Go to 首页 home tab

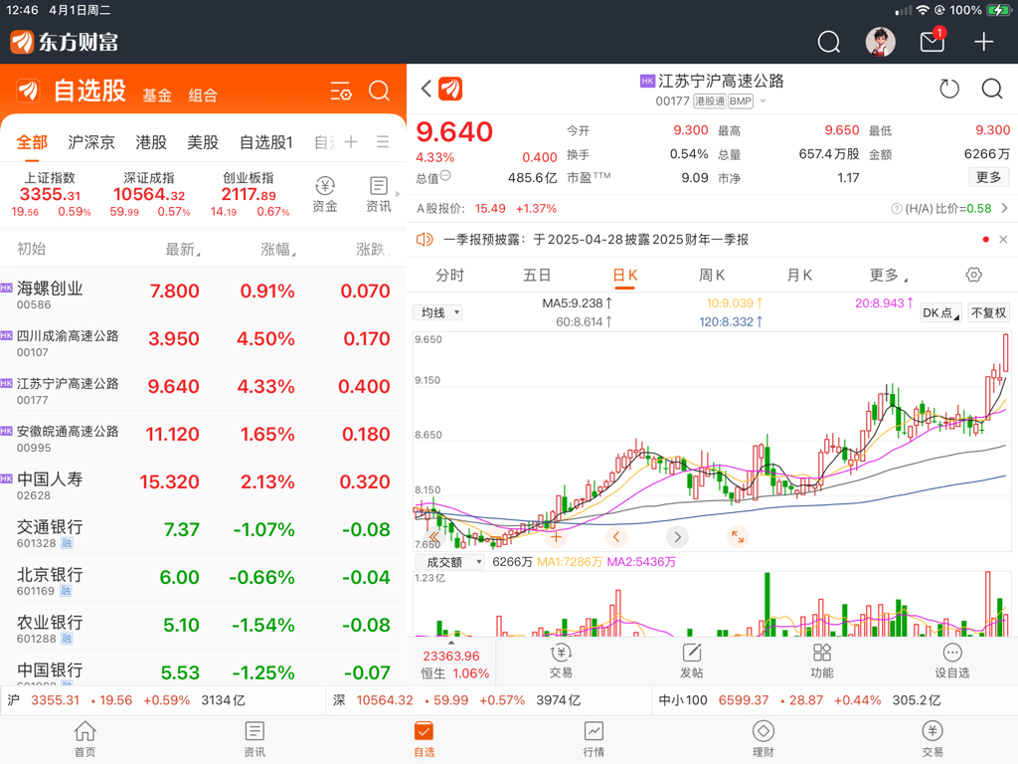(85, 739)
